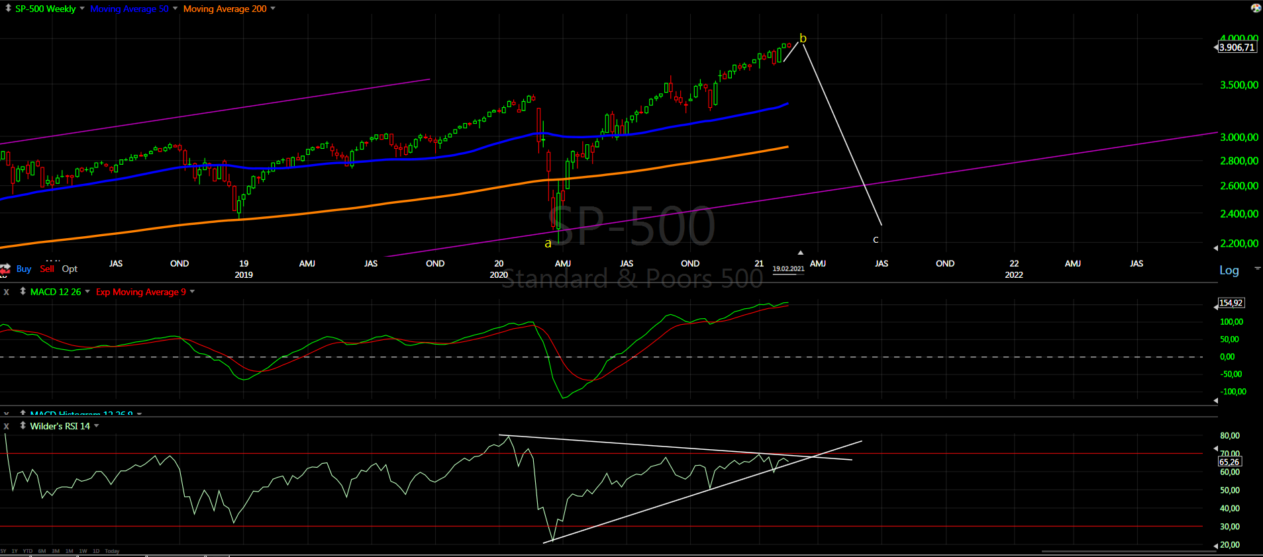Open the Exp Moving Average 9 dropdown
Image resolution: width=1263 pixels, height=557 pixels.
coord(192,292)
